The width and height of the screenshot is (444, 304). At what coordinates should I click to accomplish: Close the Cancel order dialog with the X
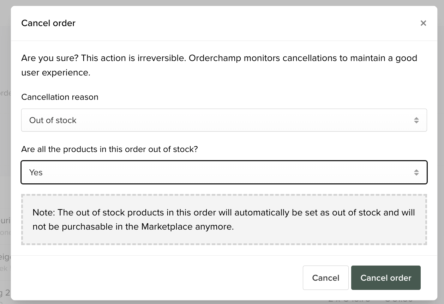(x=423, y=23)
